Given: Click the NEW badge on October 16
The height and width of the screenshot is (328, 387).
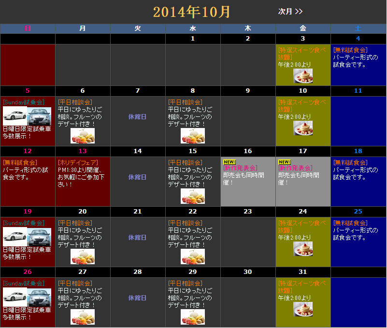Looking at the screenshot, I should click(x=229, y=162).
